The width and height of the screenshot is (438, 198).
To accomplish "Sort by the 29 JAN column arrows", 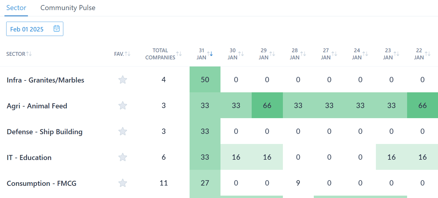I will pyautogui.click(x=272, y=54).
